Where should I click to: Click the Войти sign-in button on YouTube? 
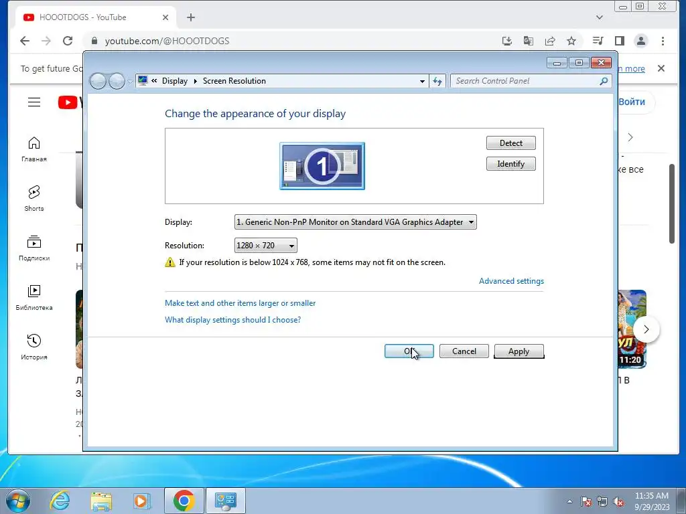coord(632,102)
